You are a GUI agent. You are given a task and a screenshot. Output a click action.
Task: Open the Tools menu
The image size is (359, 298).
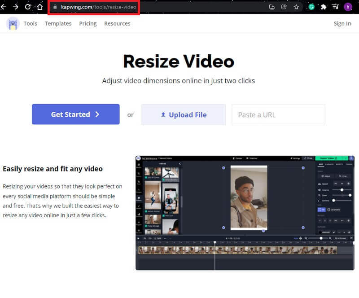30,24
